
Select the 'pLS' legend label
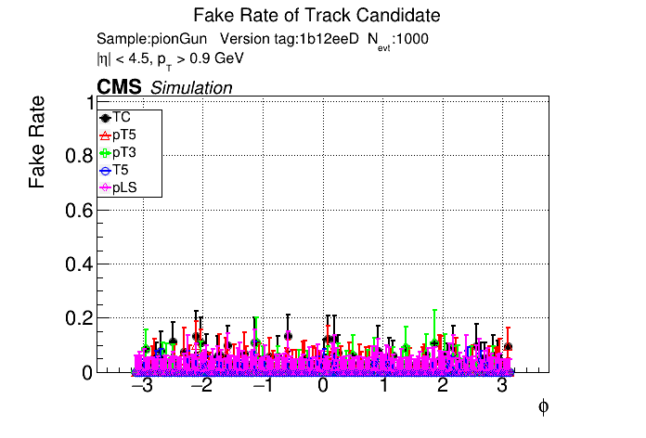(124, 187)
